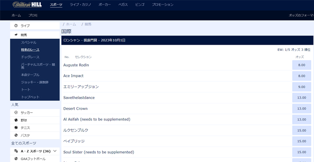The image size is (314, 162).
Task: Choose 9.00 odds for エミリーアップジョン
Action: 301,87
